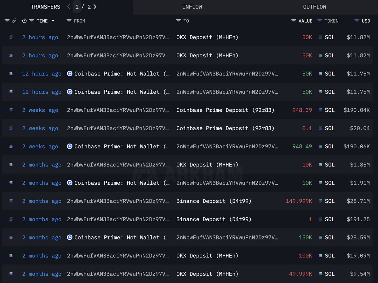Click the Solana chain icon in the $28.71M row
378x283 pixels.
pyautogui.click(x=11, y=201)
